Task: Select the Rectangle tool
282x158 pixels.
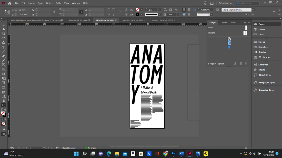Action: (4, 69)
